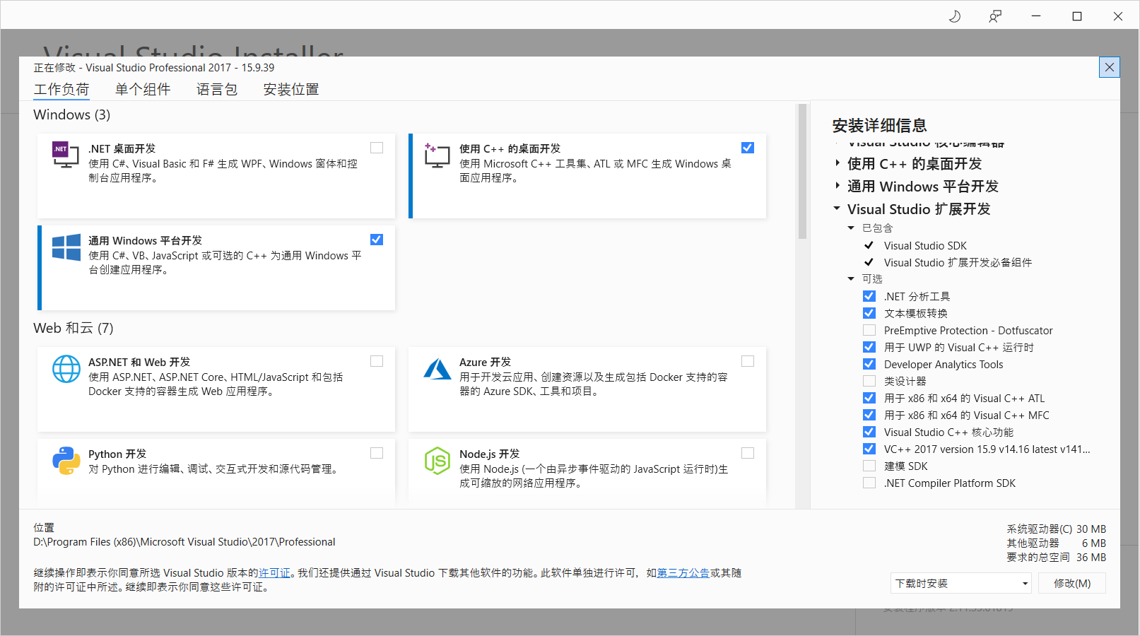
Task: Collapse the Visual Studio 扩展开发 section
Action: click(837, 208)
